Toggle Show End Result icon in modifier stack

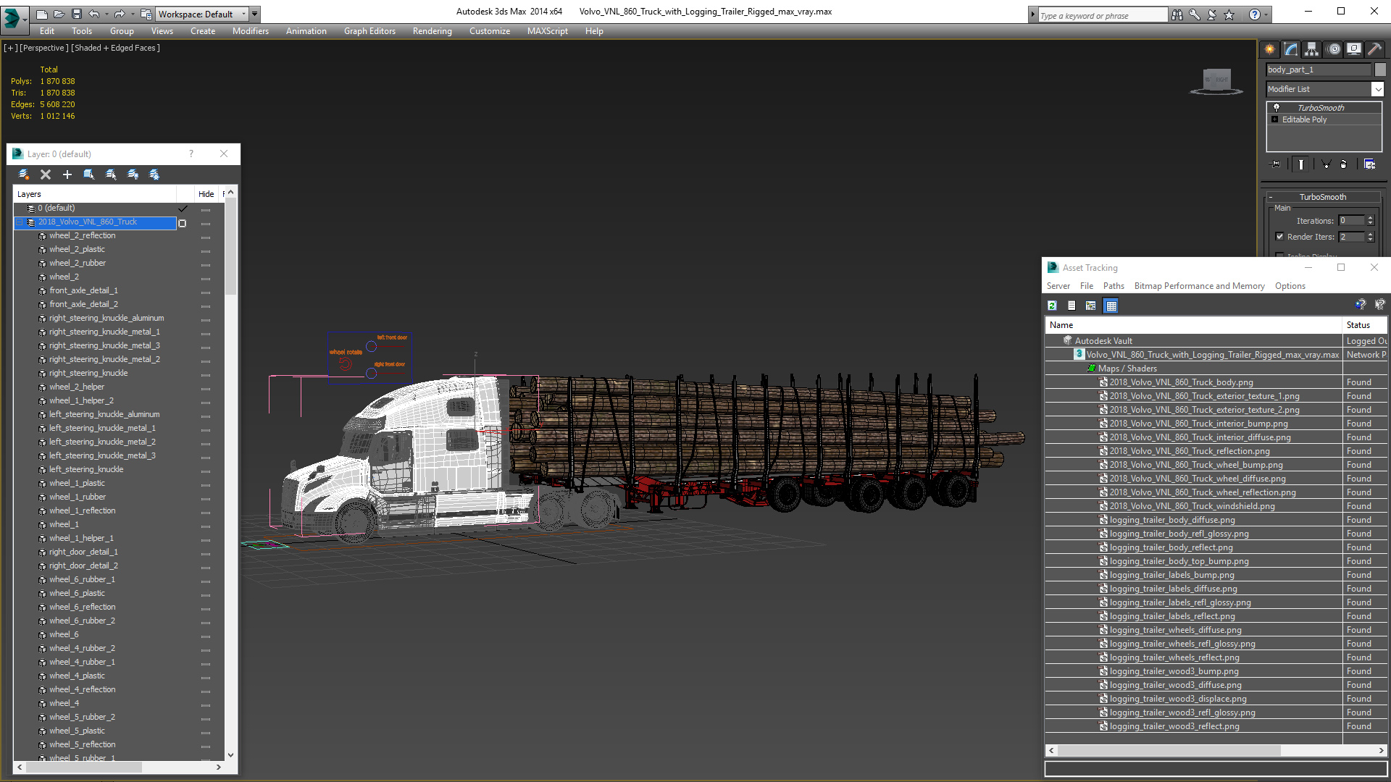click(1301, 164)
